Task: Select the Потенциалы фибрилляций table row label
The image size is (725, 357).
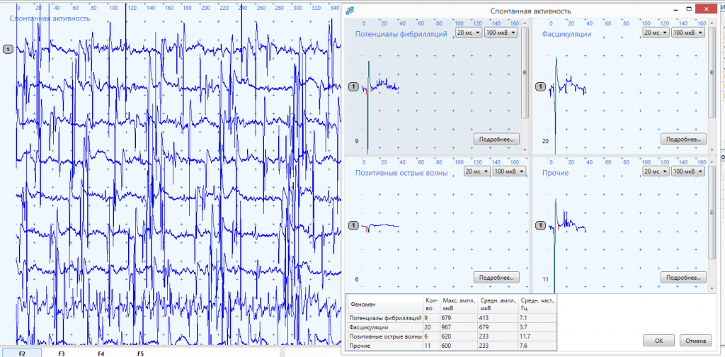Action: (x=385, y=318)
